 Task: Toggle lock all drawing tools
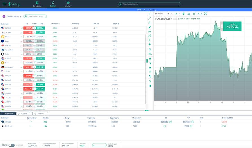coord(150,68)
